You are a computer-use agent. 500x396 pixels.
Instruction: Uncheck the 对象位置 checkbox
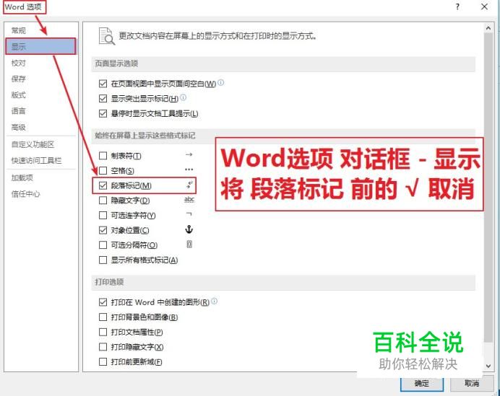point(103,230)
